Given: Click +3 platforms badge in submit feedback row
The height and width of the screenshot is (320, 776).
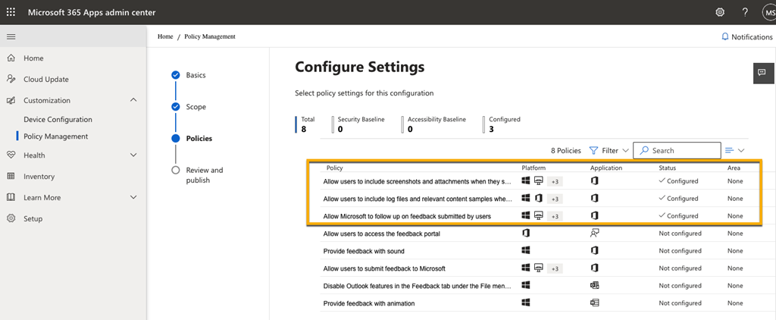Looking at the screenshot, I should pos(555,268).
